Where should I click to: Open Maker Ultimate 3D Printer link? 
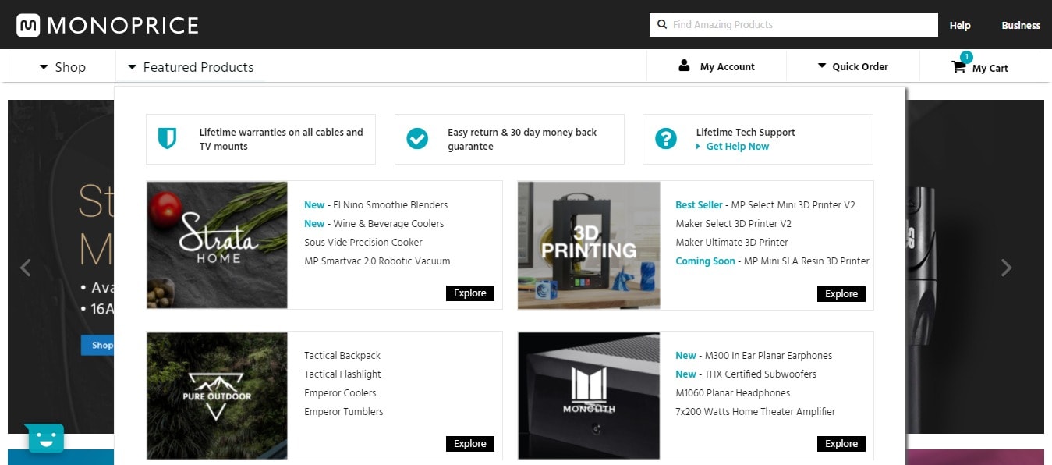point(731,243)
